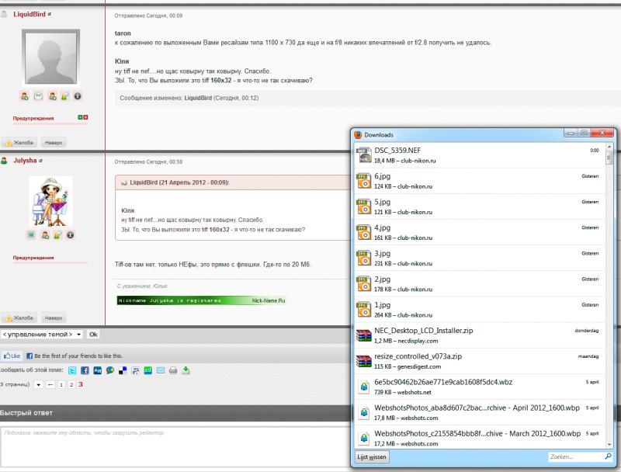Click the Google Buzz share icon
621x472 pixels.
coord(110,370)
